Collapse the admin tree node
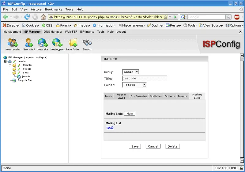This screenshot has width=245, height=172. tap(5, 61)
